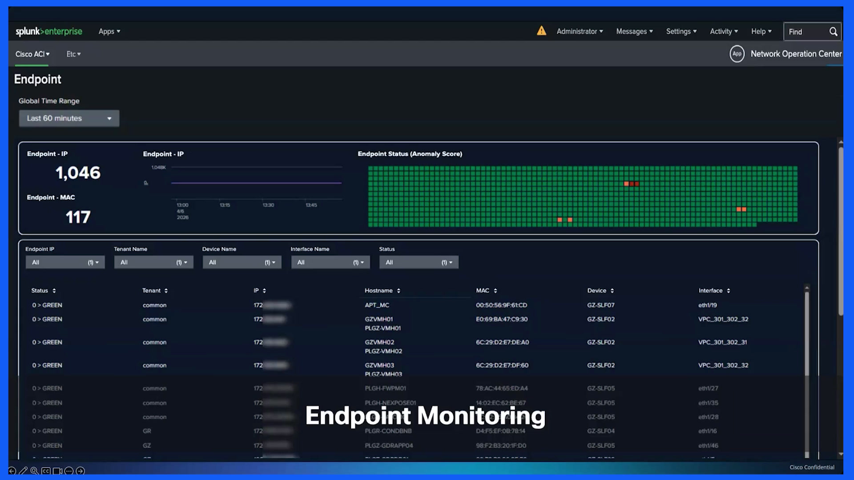Click MAC address E0:69:BA:47:C9:30
Image resolution: width=854 pixels, height=480 pixels.
click(501, 319)
